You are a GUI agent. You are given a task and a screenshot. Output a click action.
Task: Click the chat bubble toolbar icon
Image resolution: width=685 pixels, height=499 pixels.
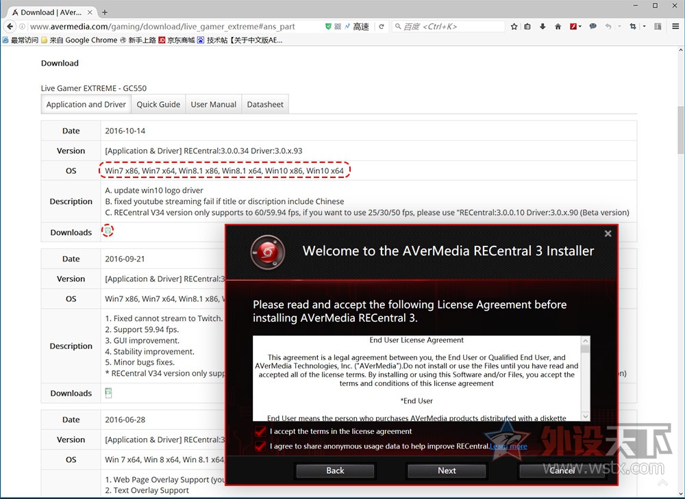pos(593,27)
